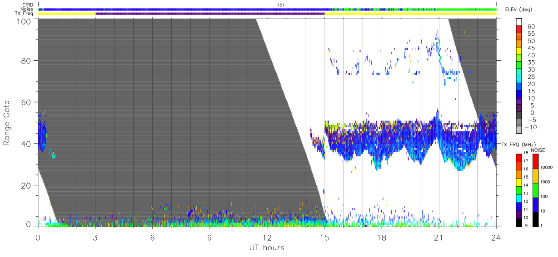Click red top segment of NOISE bar
Screen dimensions: 558x257
(x=535, y=161)
